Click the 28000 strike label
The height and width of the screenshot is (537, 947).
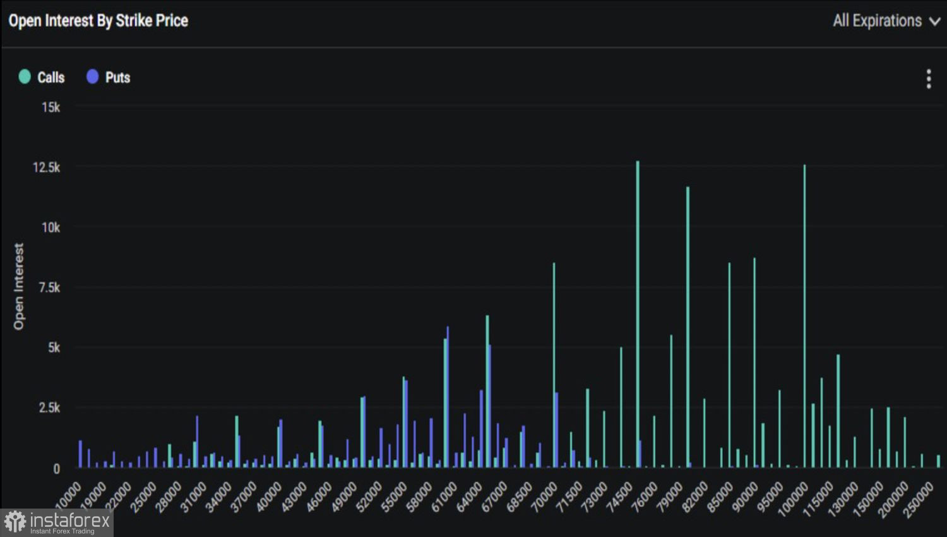(168, 496)
